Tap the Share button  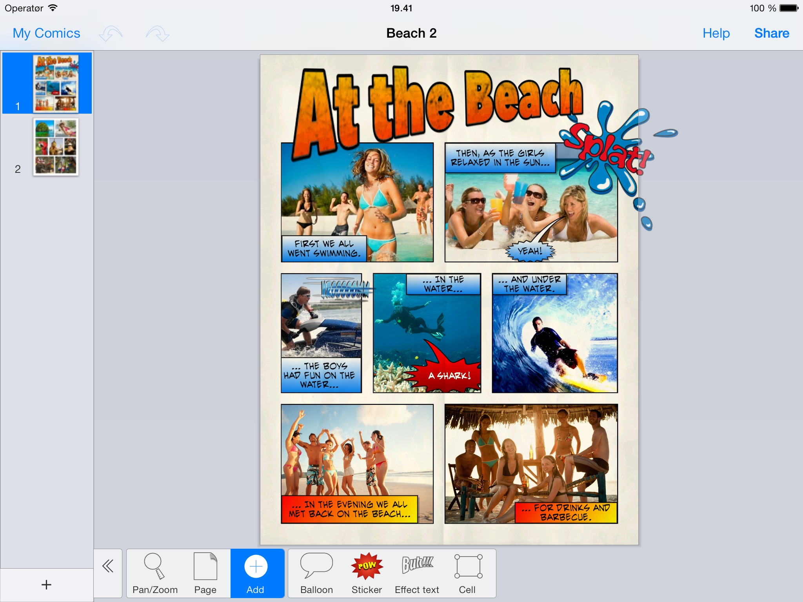click(x=771, y=33)
